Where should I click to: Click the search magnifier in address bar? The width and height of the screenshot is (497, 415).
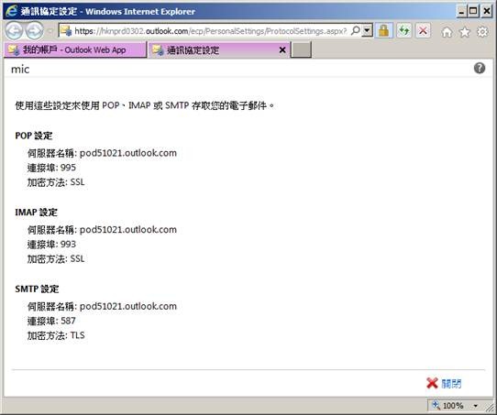[x=356, y=31]
